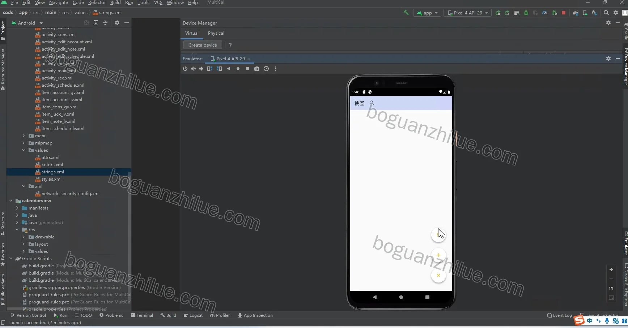Select network_security_config.xml file
628x328 pixels.
pyautogui.click(x=70, y=194)
